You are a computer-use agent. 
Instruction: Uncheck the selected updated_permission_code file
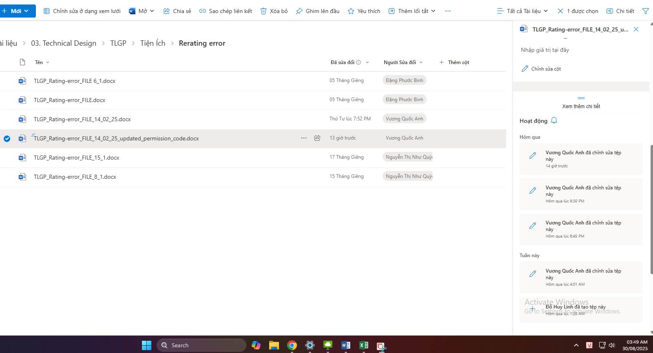[x=7, y=139]
